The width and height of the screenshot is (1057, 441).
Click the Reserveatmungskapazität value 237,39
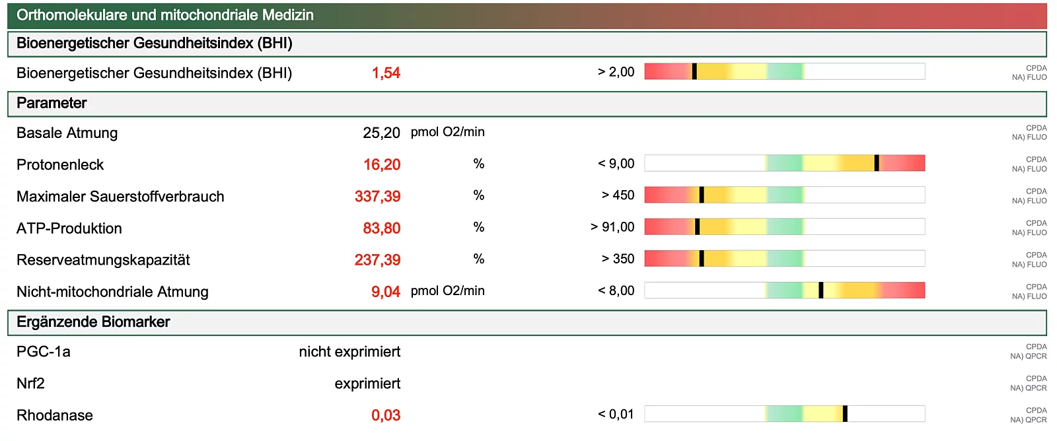(x=377, y=260)
